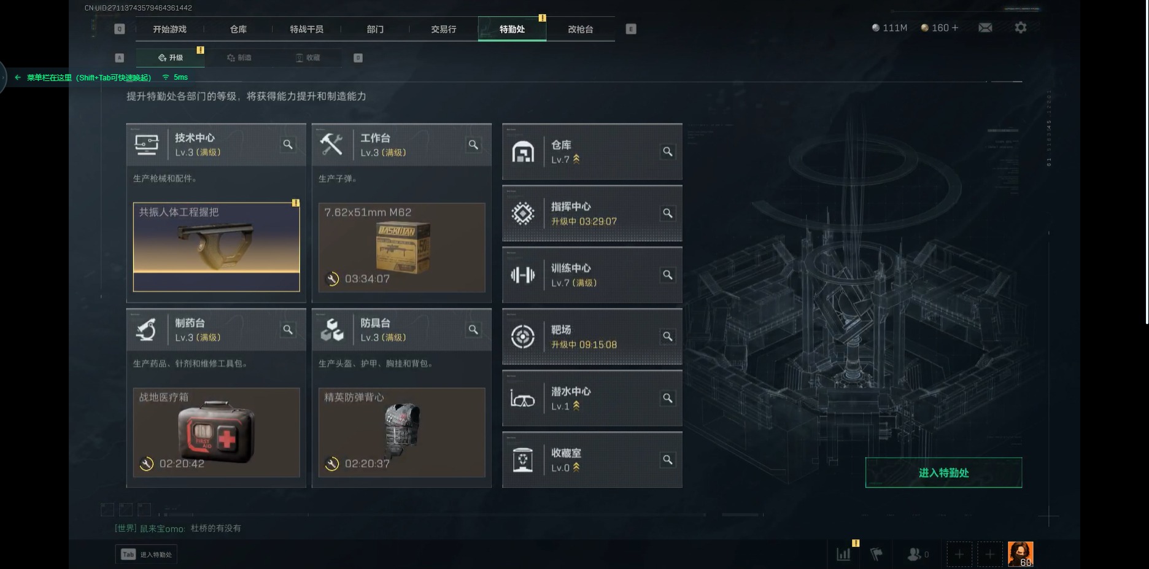Inspect 工作台 using its magnifier icon
Image resolution: width=1149 pixels, height=569 pixels.
pyautogui.click(x=473, y=144)
